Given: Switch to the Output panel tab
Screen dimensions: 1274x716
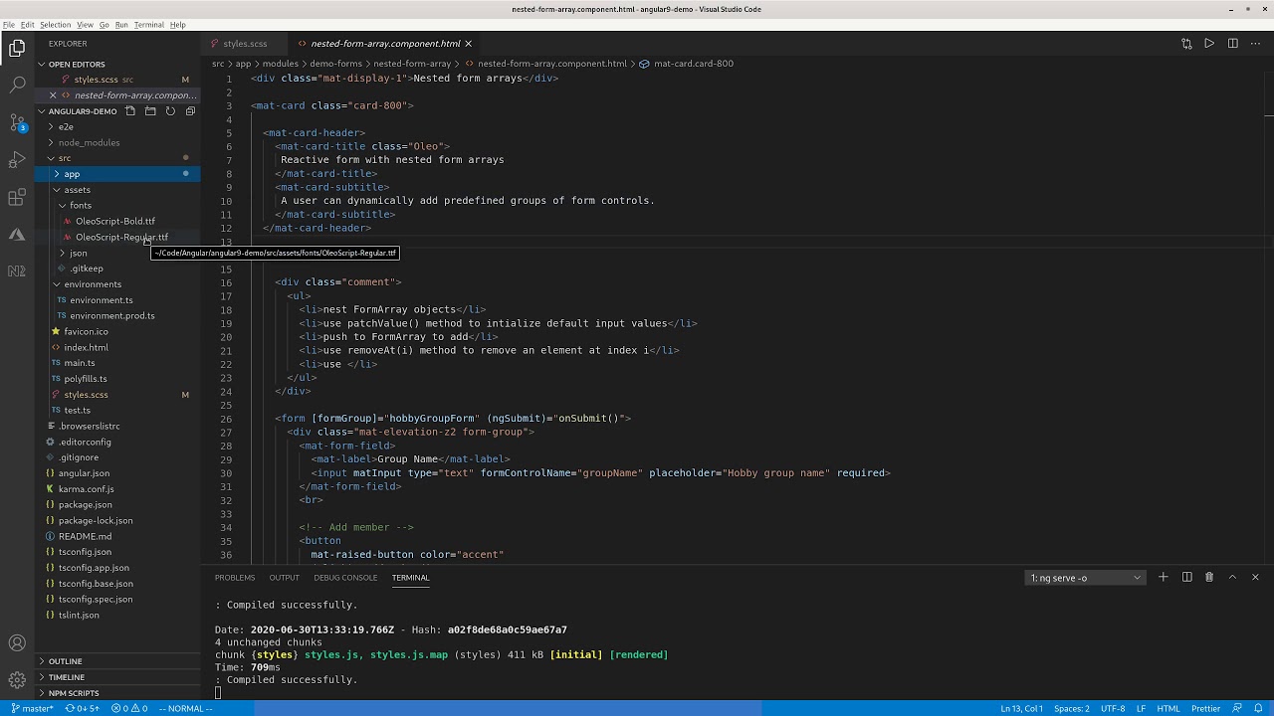Looking at the screenshot, I should coord(284,578).
